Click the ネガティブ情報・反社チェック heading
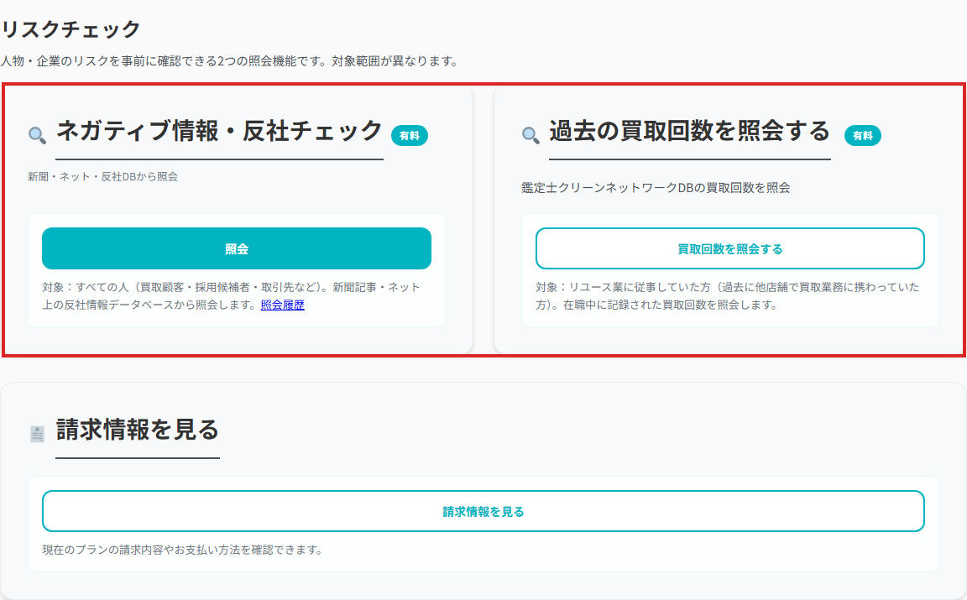Viewport: 967px width, 600px height. [220, 132]
